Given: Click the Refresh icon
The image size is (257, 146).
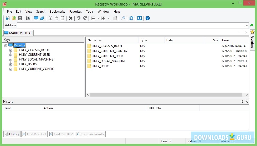Looking at the screenshot, I should pos(131,18).
